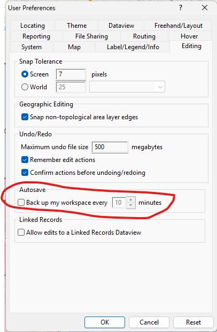Reset preferences with Reset button

193,322
